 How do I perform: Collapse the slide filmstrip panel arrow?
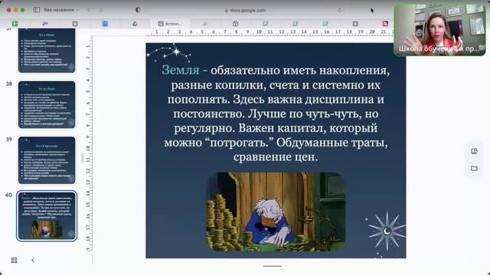coord(33,260)
